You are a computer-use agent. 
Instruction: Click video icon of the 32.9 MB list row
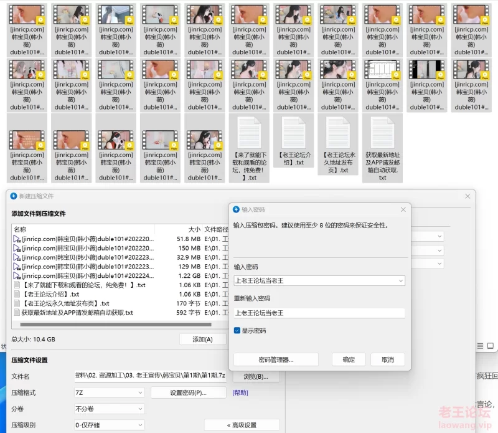pos(17,257)
